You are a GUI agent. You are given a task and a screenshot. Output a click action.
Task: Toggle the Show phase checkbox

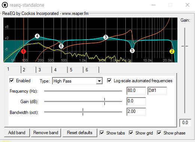click(159, 133)
